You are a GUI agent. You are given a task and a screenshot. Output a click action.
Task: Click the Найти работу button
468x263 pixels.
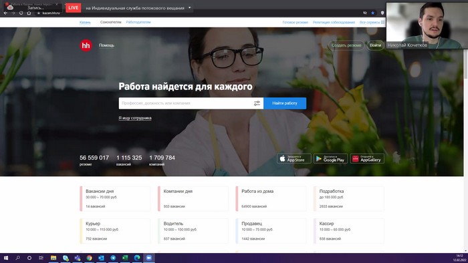point(285,103)
